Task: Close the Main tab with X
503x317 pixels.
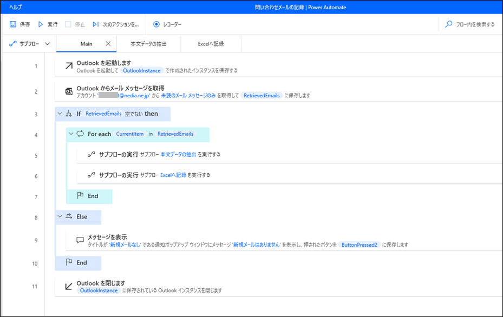Action: click(108, 44)
